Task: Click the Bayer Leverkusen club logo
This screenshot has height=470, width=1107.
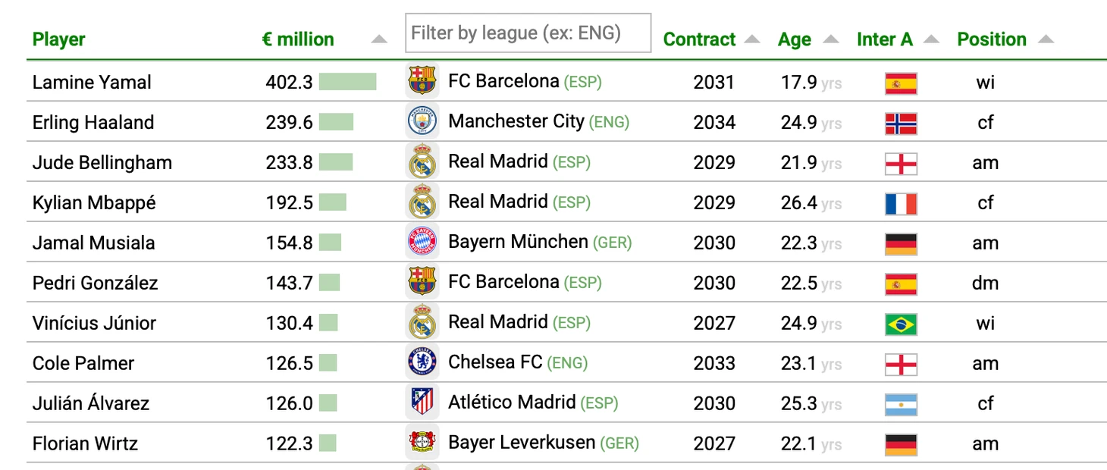Action: 422,443
